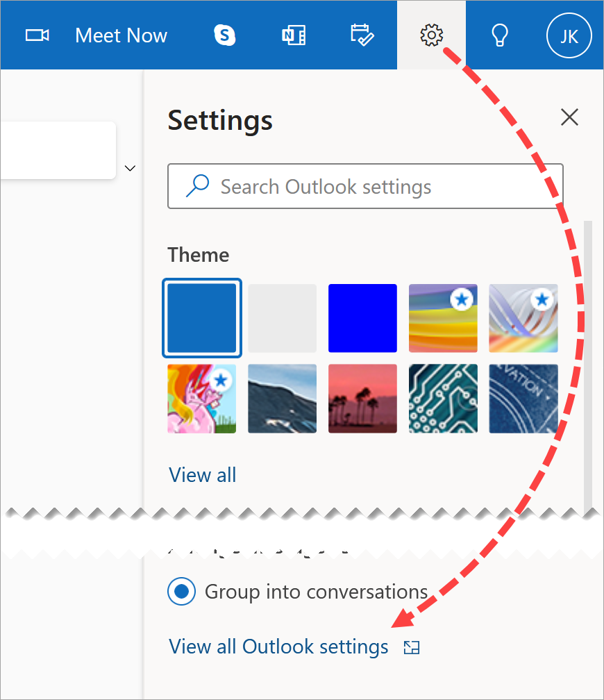The width and height of the screenshot is (604, 700).
Task: Open View all Outlook settings link
Action: (x=278, y=647)
